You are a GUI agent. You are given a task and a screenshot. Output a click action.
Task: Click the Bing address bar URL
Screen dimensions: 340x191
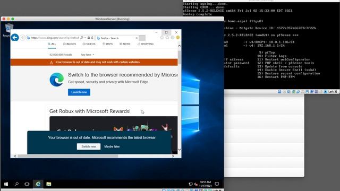tap(55, 38)
